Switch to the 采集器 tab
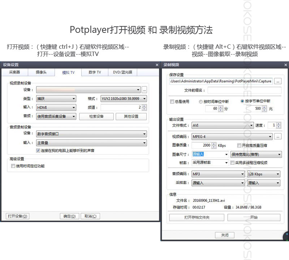 point(14,72)
